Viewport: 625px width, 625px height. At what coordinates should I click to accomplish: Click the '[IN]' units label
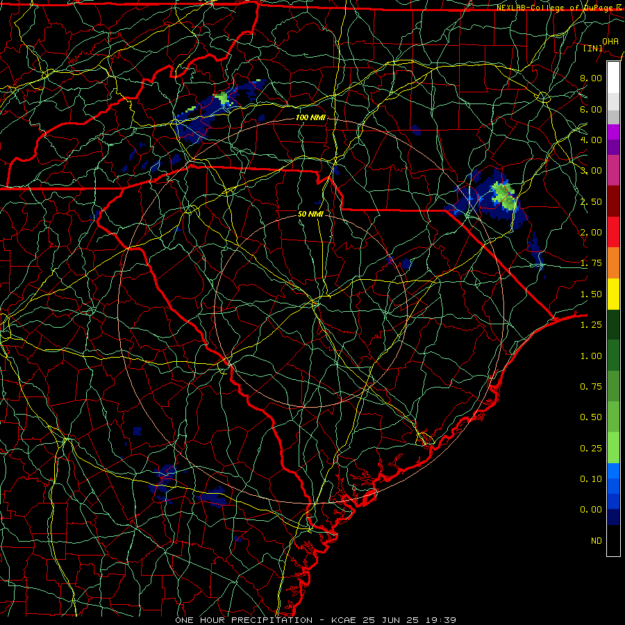pyautogui.click(x=593, y=48)
